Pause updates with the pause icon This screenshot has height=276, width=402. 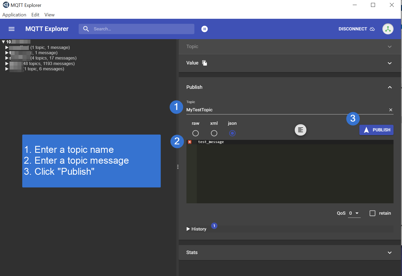(x=204, y=29)
